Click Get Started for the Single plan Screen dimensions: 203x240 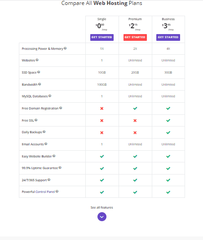point(102,37)
